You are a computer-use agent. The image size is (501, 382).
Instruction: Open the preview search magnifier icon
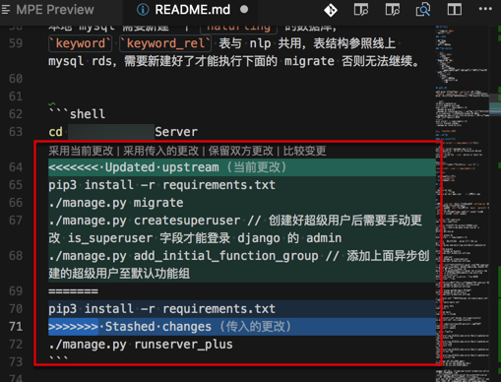423,10
